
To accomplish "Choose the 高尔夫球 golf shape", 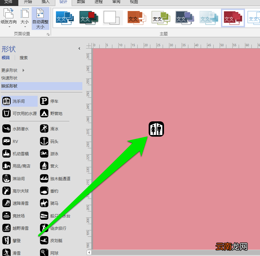I will [x=16, y=191].
